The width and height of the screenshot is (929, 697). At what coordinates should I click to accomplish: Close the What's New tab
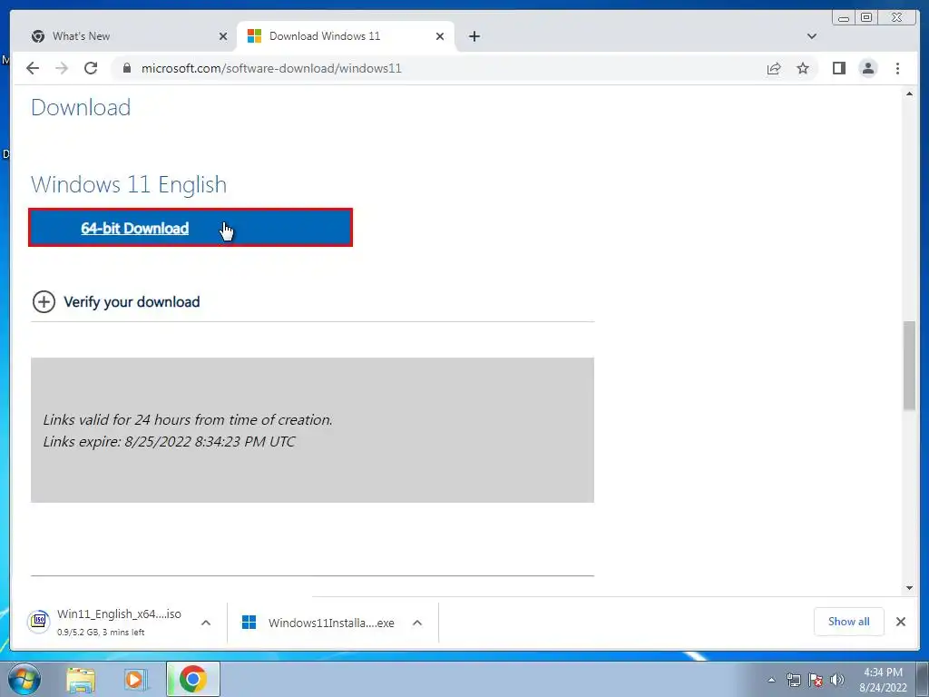coord(223,36)
